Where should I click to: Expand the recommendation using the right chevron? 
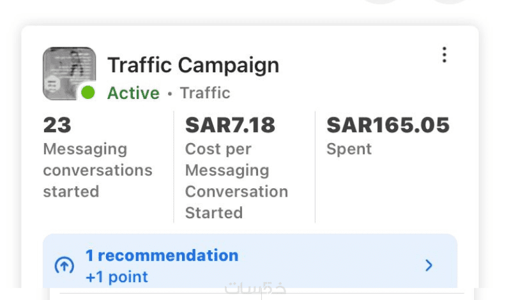(x=429, y=266)
